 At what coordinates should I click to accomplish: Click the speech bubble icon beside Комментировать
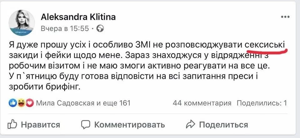[x=86, y=125]
